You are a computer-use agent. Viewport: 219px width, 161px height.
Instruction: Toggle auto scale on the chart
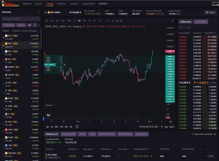(x=172, y=127)
